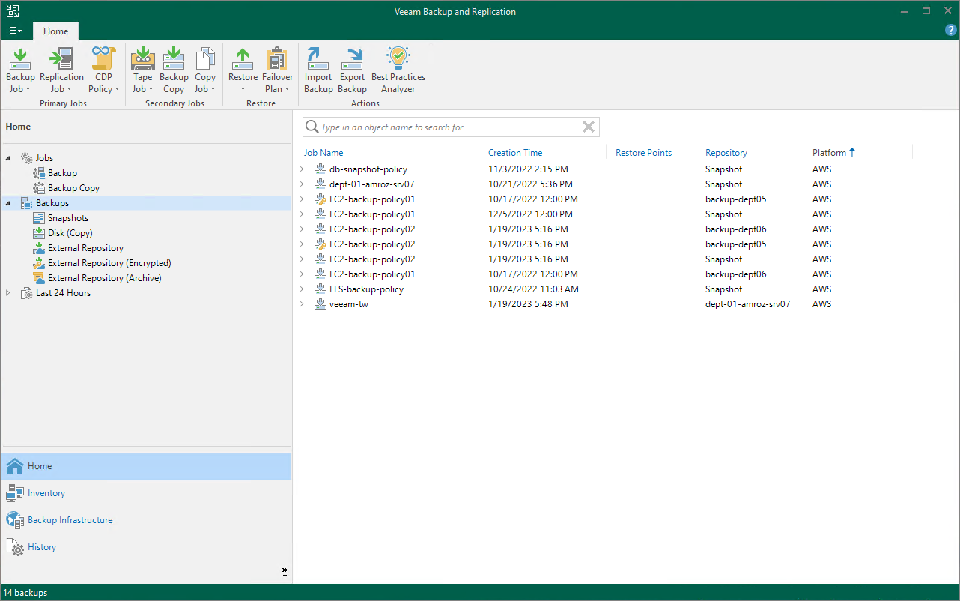Image resolution: width=960 pixels, height=601 pixels.
Task: Expand the EFS-backup-policy row
Action: [x=302, y=289]
